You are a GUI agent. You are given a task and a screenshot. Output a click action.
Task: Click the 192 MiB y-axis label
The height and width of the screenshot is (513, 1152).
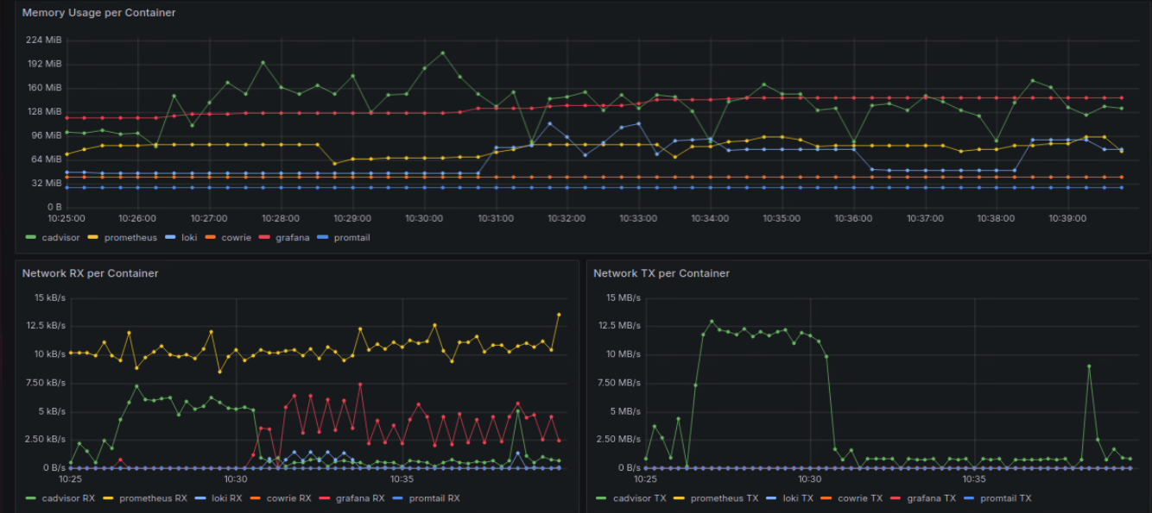45,64
